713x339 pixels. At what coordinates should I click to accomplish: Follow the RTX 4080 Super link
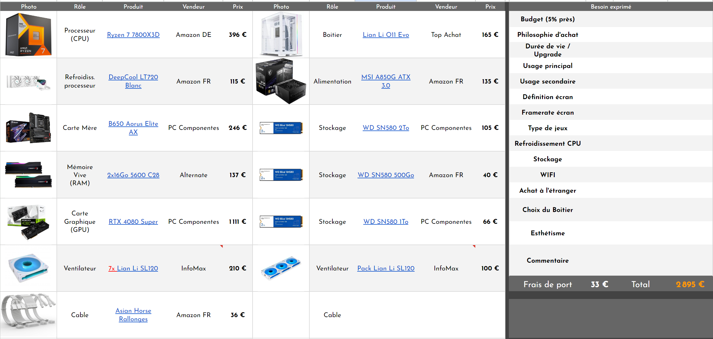133,221
